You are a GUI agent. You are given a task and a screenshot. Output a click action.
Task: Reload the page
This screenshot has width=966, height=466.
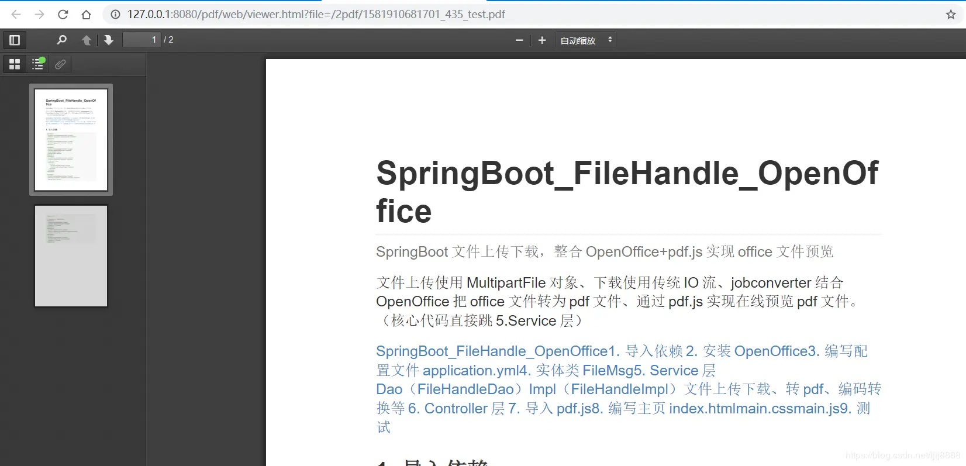[63, 14]
